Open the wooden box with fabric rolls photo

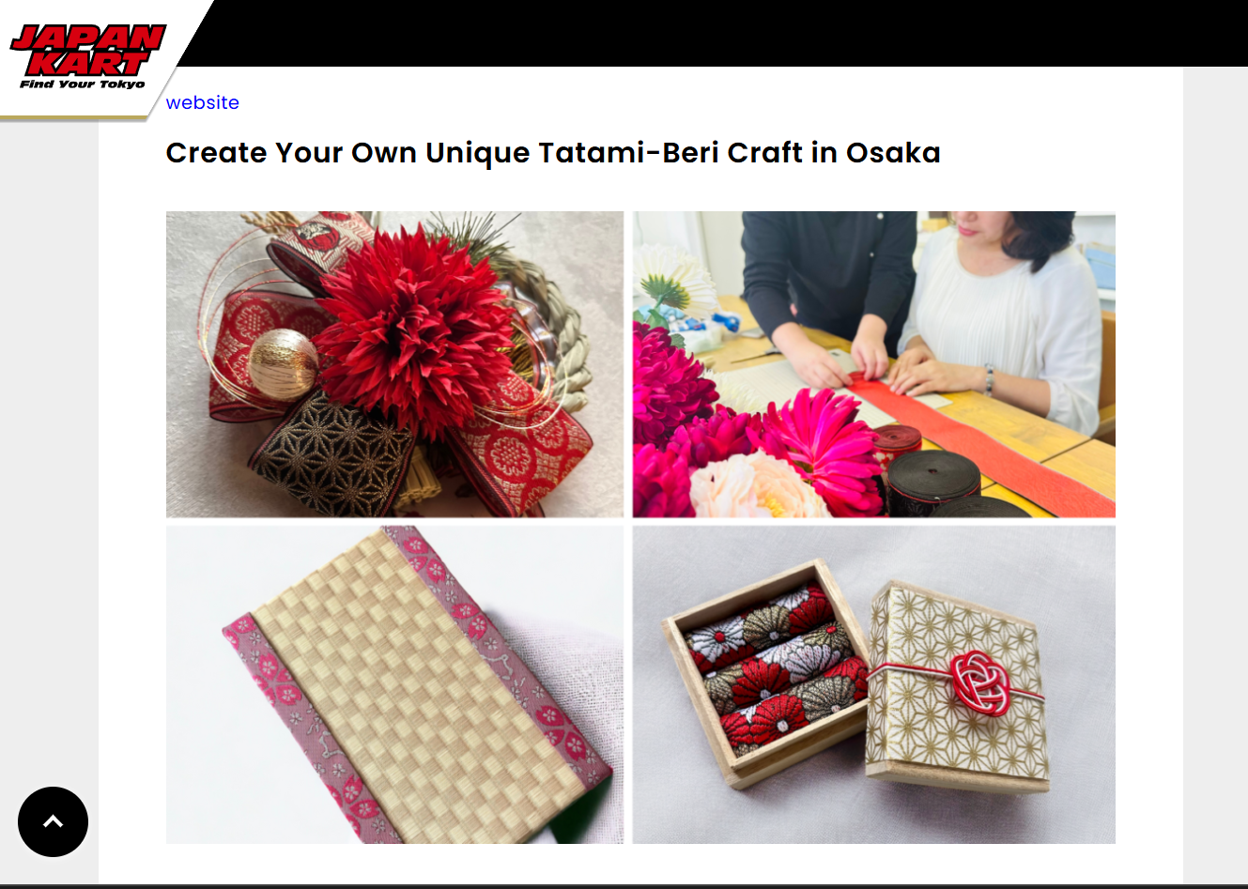click(873, 684)
